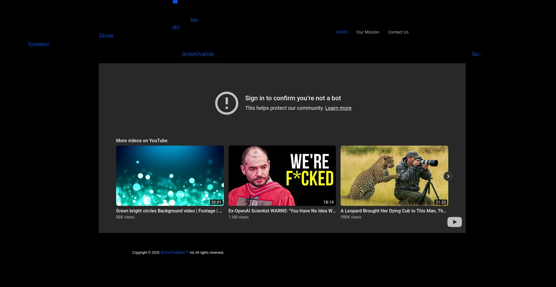The height and width of the screenshot is (287, 556).
Task: Click the blue 'Drone' text
Action: point(106,36)
